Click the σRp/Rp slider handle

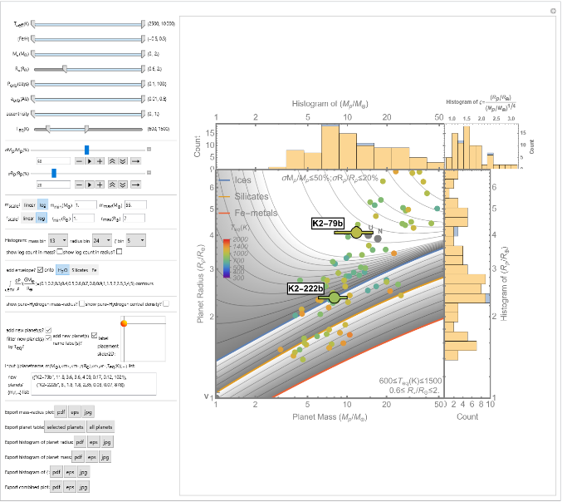click(53, 173)
